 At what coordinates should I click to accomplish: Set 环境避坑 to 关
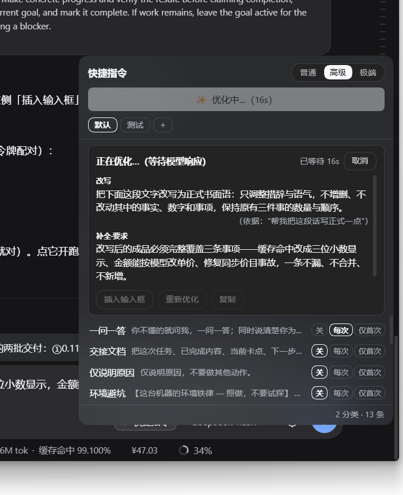tap(320, 393)
